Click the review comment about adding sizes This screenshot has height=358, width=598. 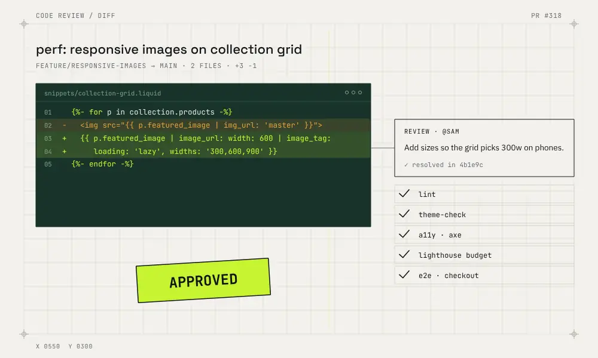tap(484, 147)
